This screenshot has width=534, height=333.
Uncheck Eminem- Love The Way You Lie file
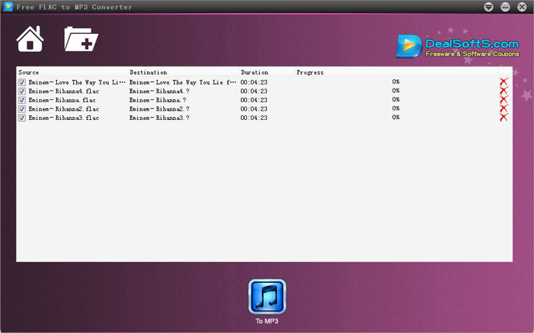tap(22, 82)
